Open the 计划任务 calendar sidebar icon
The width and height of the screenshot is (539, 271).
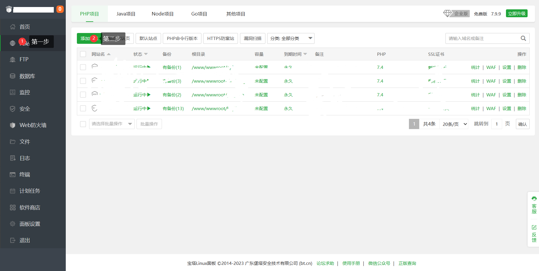(x=13, y=191)
